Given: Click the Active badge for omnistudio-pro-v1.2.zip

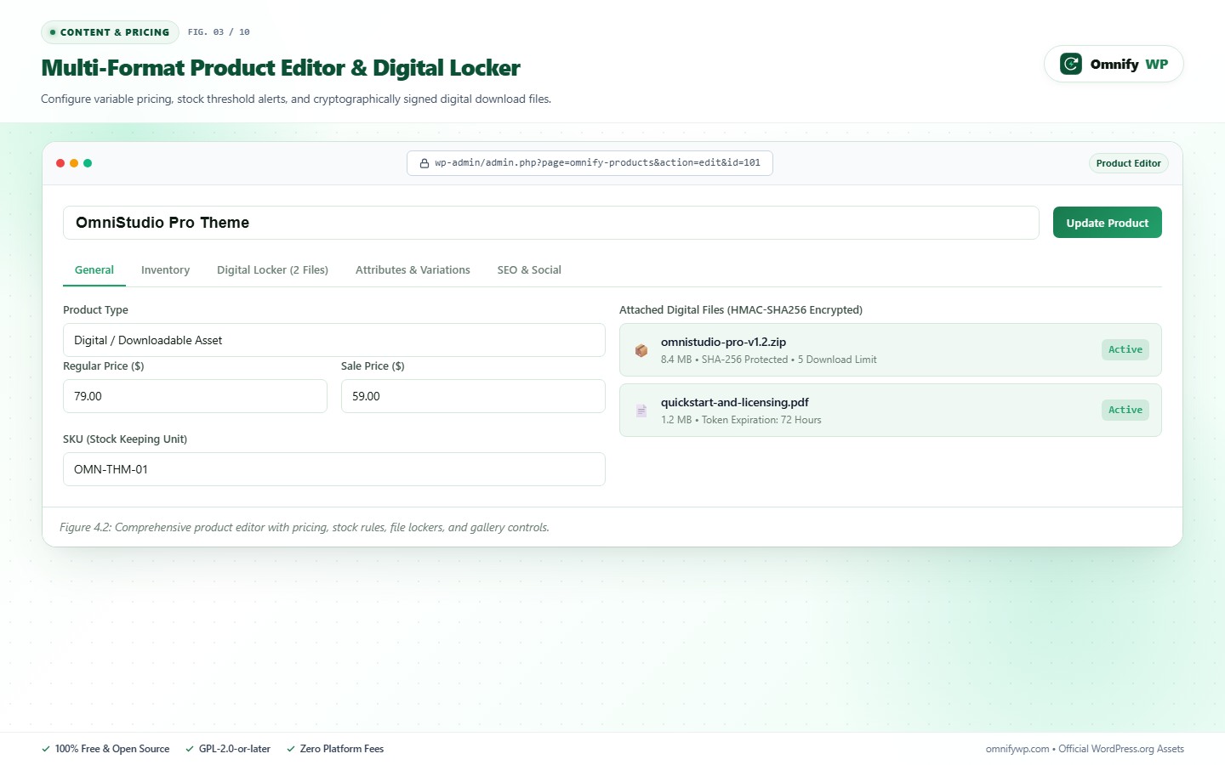Looking at the screenshot, I should tap(1125, 349).
